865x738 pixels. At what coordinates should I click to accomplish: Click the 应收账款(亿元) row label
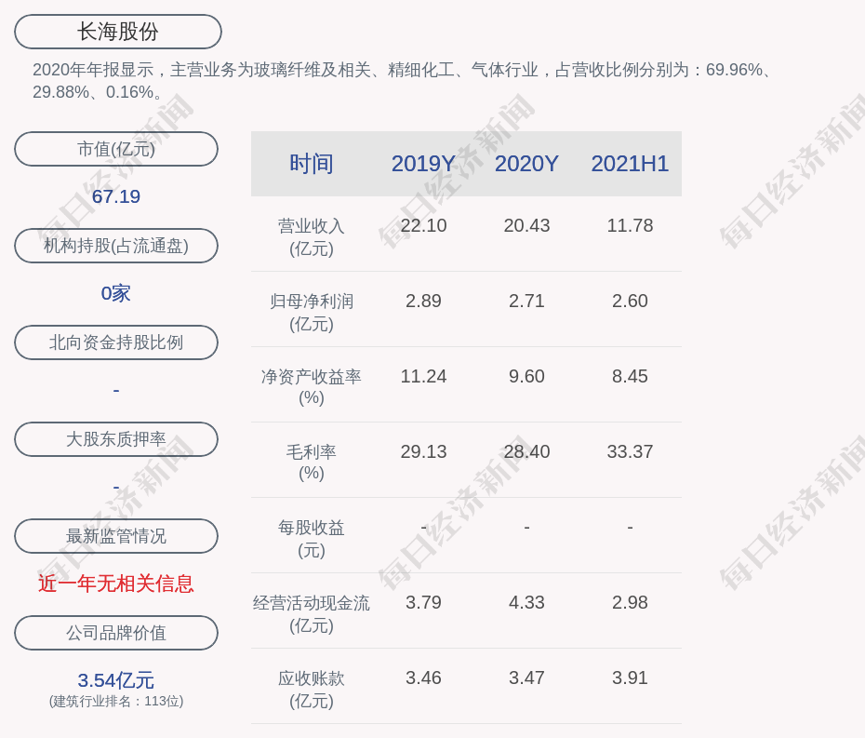pyautogui.click(x=312, y=690)
